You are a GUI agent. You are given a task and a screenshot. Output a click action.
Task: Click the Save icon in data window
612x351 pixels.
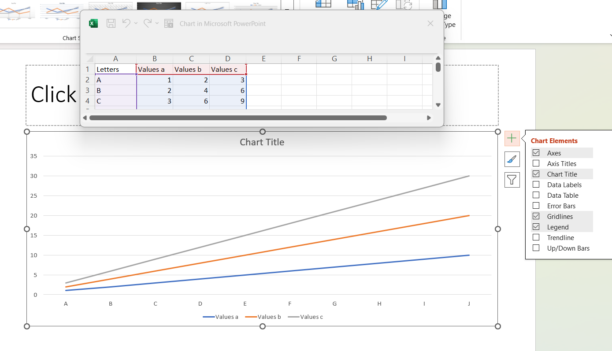(111, 24)
